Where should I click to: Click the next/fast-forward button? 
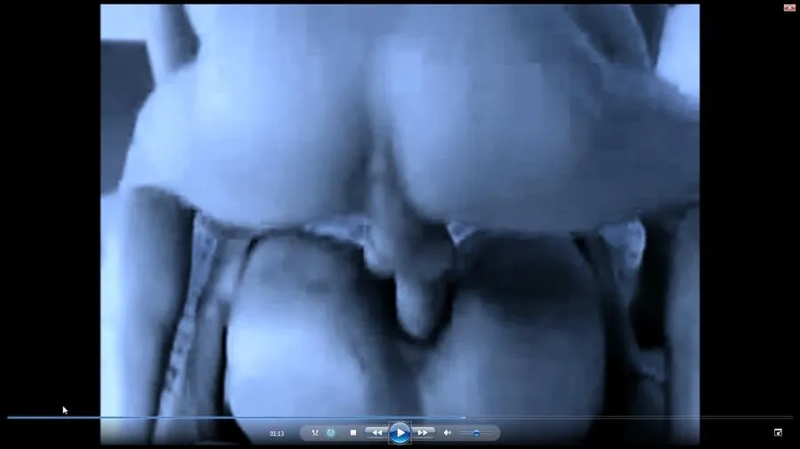pos(423,433)
